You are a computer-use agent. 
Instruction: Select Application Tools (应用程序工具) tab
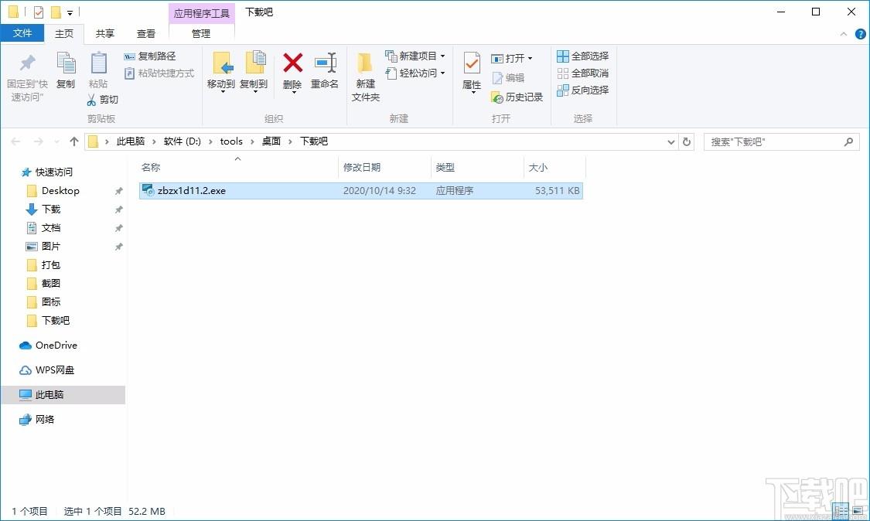201,13
